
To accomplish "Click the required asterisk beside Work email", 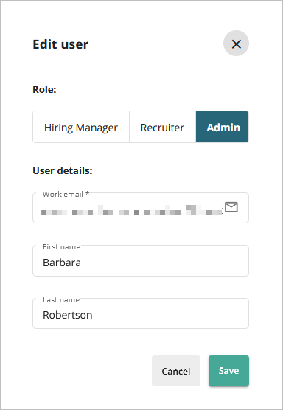I will 87,193.
